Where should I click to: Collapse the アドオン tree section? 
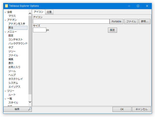[x=5, y=20]
